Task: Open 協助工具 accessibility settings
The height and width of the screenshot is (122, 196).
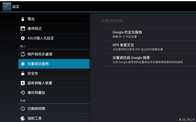Action: pyautogui.click(x=54, y=118)
